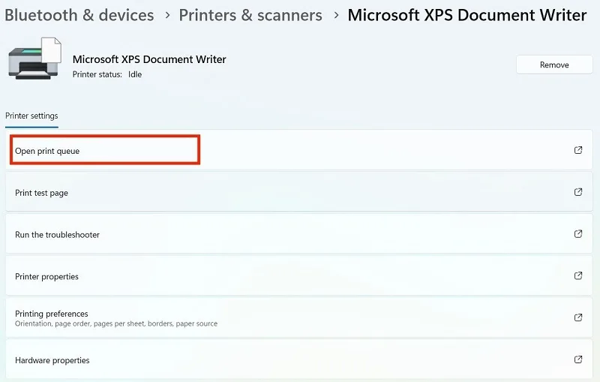Open external icon on Hardware properties row
Viewport: 600px width, 382px height.
click(578, 359)
